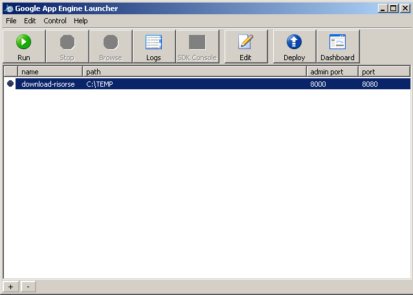The width and height of the screenshot is (413, 295).
Task: Click the Google App Engine Launcher title icon
Action: point(8,8)
